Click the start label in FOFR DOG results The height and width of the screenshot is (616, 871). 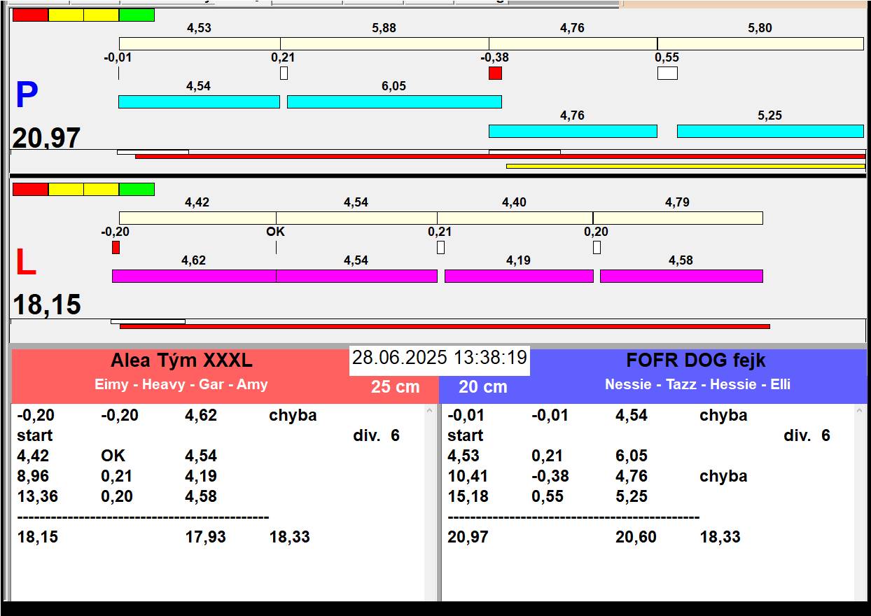coord(465,435)
